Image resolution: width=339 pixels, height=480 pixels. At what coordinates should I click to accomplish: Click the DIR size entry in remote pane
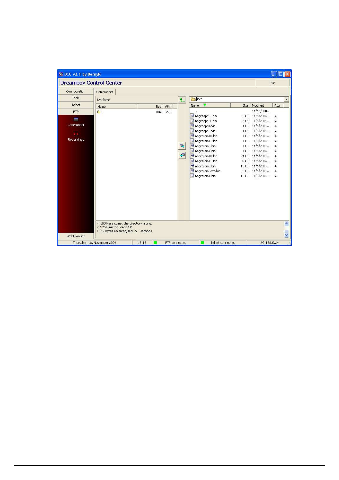(x=158, y=112)
